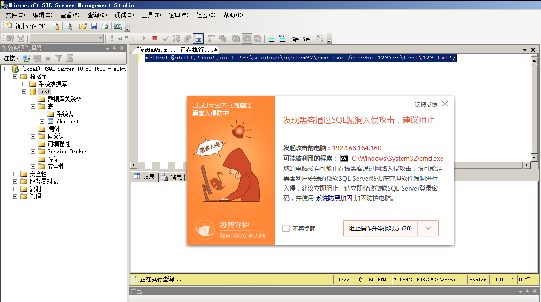Click the Open File folder icon
Image resolution: width=541 pixels, height=302 pixels.
point(83,26)
